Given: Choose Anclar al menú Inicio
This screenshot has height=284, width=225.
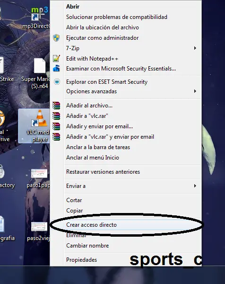Looking at the screenshot, I should [x=93, y=158].
